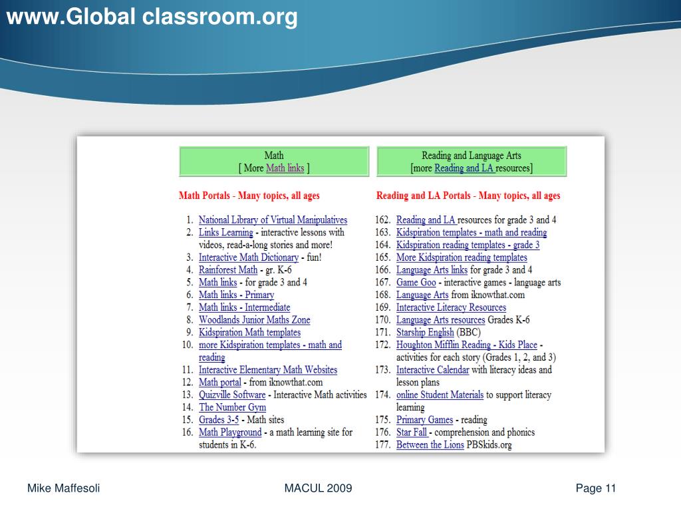681x511 pixels.
Task: Open the Math Playground link
Action: [x=230, y=432]
